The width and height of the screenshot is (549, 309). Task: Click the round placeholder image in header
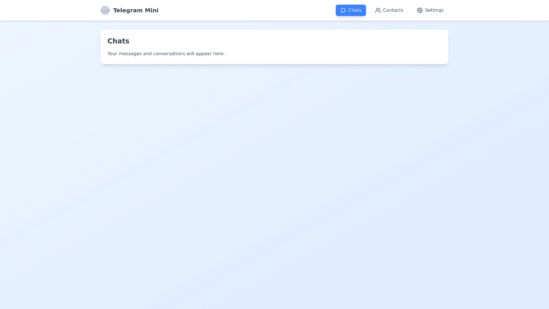(105, 10)
